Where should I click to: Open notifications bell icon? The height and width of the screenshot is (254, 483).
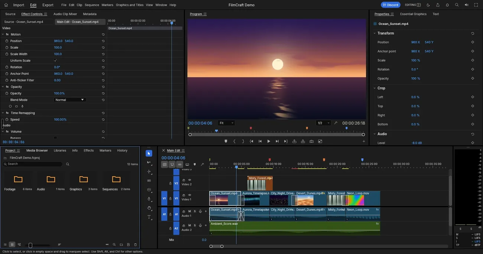(447, 5)
